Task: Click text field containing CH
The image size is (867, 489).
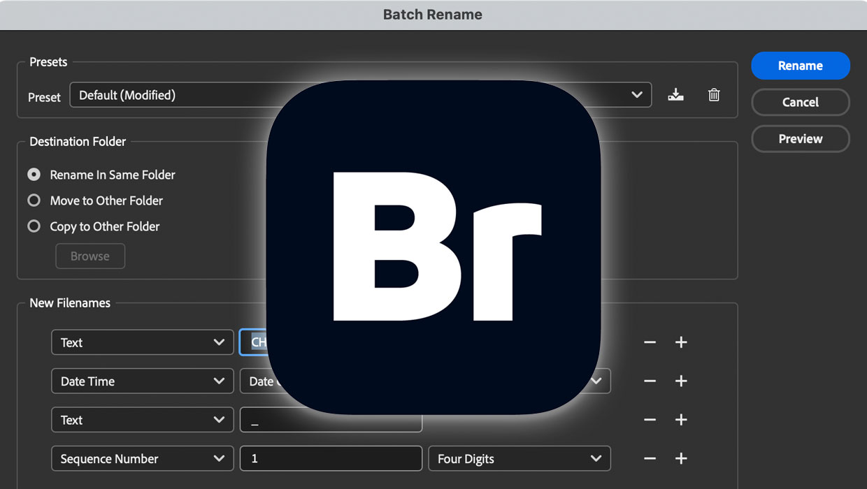Action: pyautogui.click(x=254, y=342)
